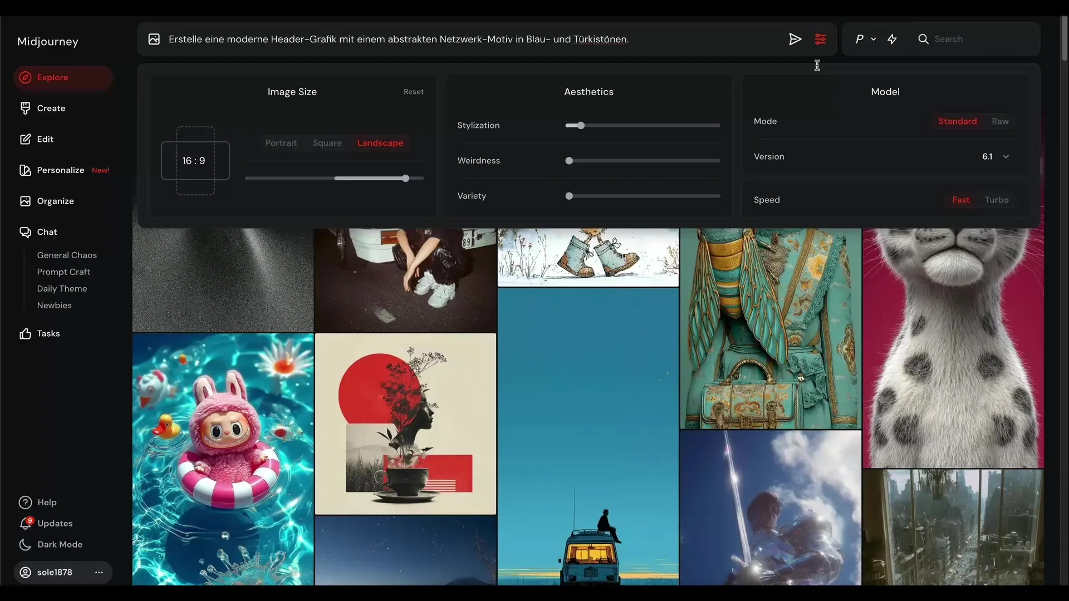Click Reset in Image Size panel
The image size is (1069, 601).
413,92
